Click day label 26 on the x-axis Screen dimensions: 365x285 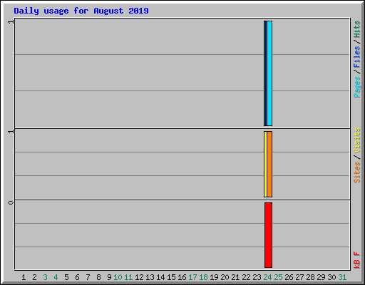[289, 277]
